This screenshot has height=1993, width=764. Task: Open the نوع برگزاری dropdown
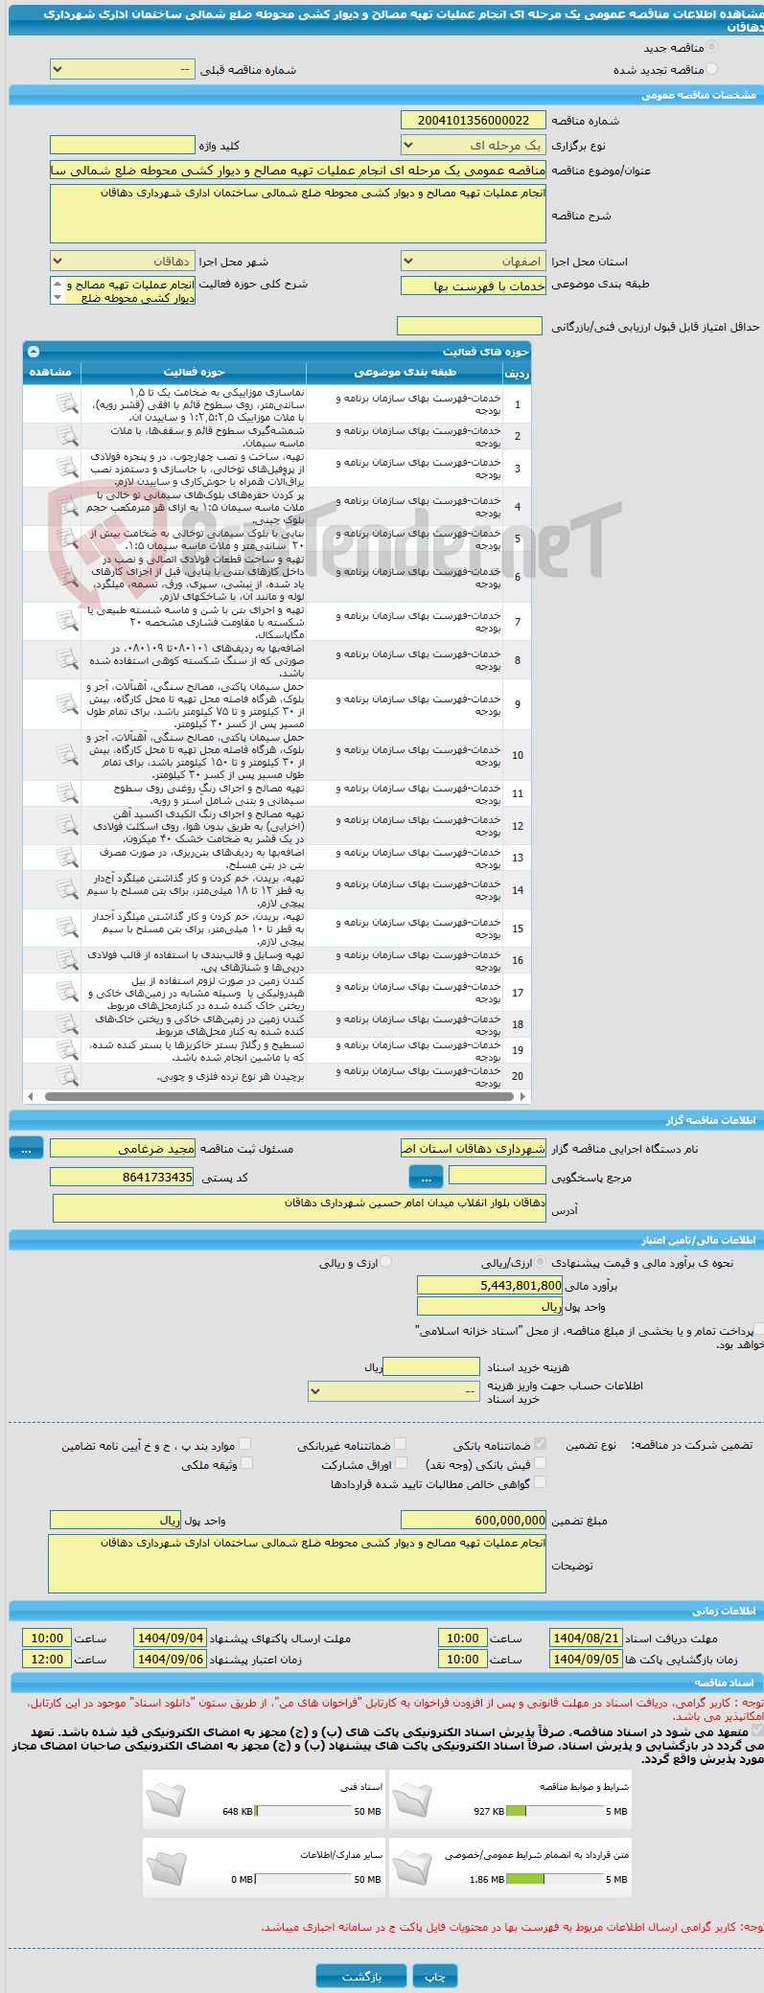coord(473,146)
